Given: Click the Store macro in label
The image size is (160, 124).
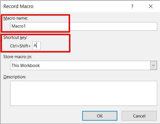Looking at the screenshot, I should point(18,57).
